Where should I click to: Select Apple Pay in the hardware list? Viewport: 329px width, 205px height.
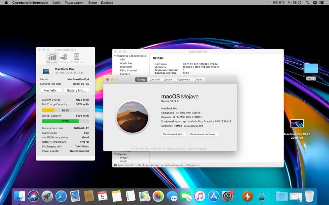(126, 63)
